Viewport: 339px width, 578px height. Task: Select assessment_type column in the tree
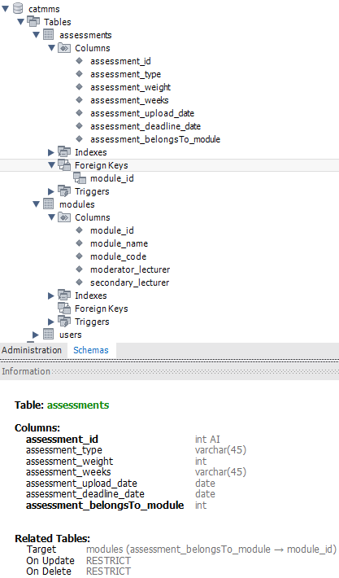(x=125, y=74)
